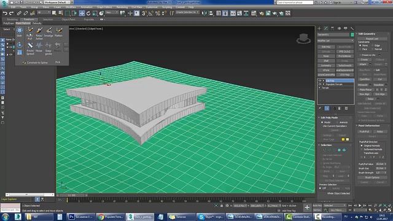
Task: Activate the Select and Rotate tool
Action: tap(88, 13)
